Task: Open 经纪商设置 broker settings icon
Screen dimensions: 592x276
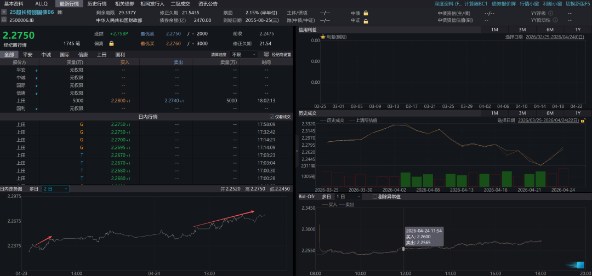Action: (266, 55)
